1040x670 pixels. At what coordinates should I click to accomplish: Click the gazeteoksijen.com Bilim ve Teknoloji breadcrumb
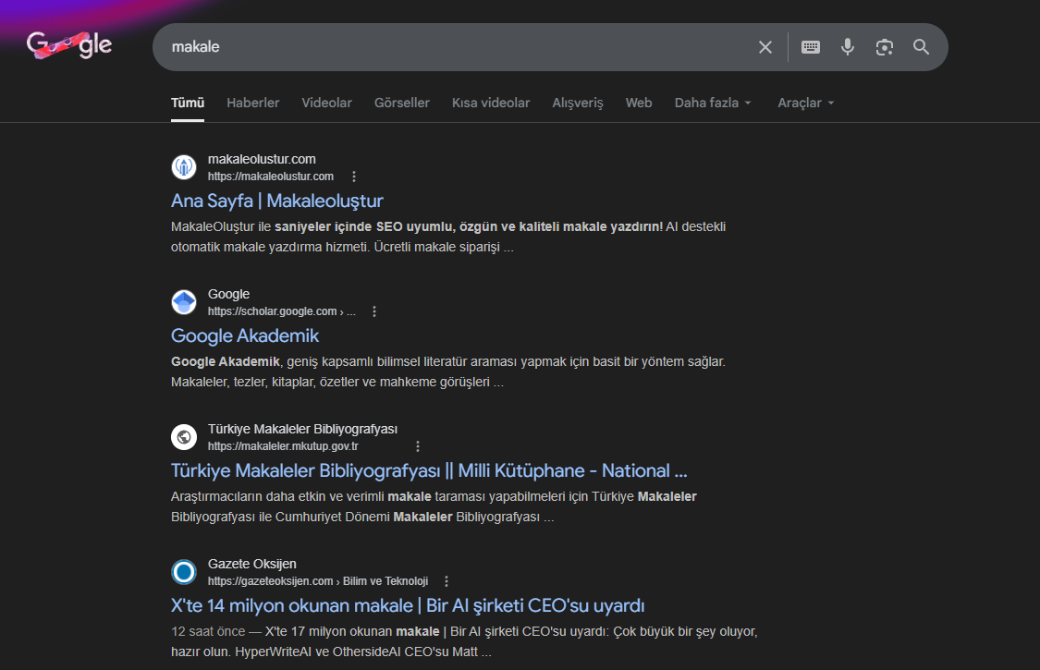[x=318, y=581]
